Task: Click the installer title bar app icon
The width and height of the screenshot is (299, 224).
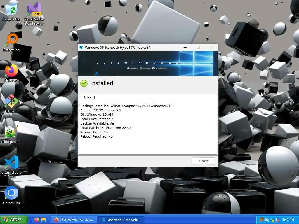Action: (x=81, y=47)
